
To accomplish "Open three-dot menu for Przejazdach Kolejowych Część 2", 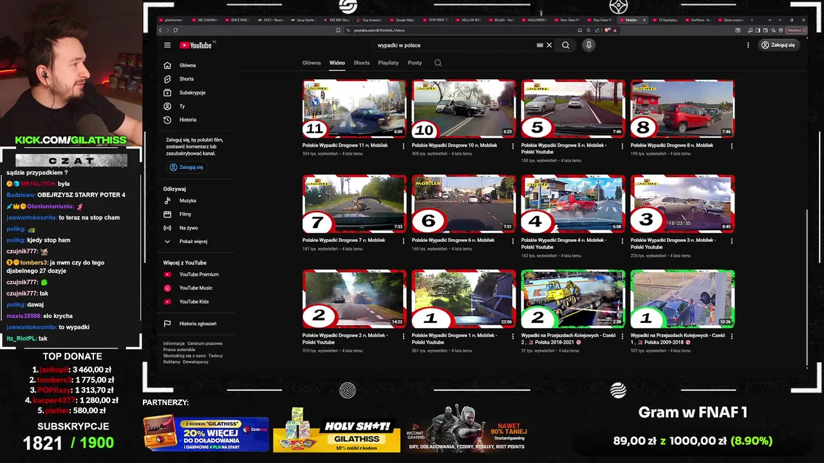I will click(x=622, y=336).
